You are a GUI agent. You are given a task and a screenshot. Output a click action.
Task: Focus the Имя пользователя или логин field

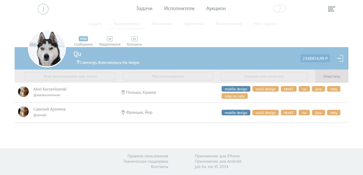point(70,76)
